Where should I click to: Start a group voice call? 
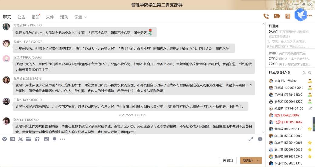pos(266,16)
